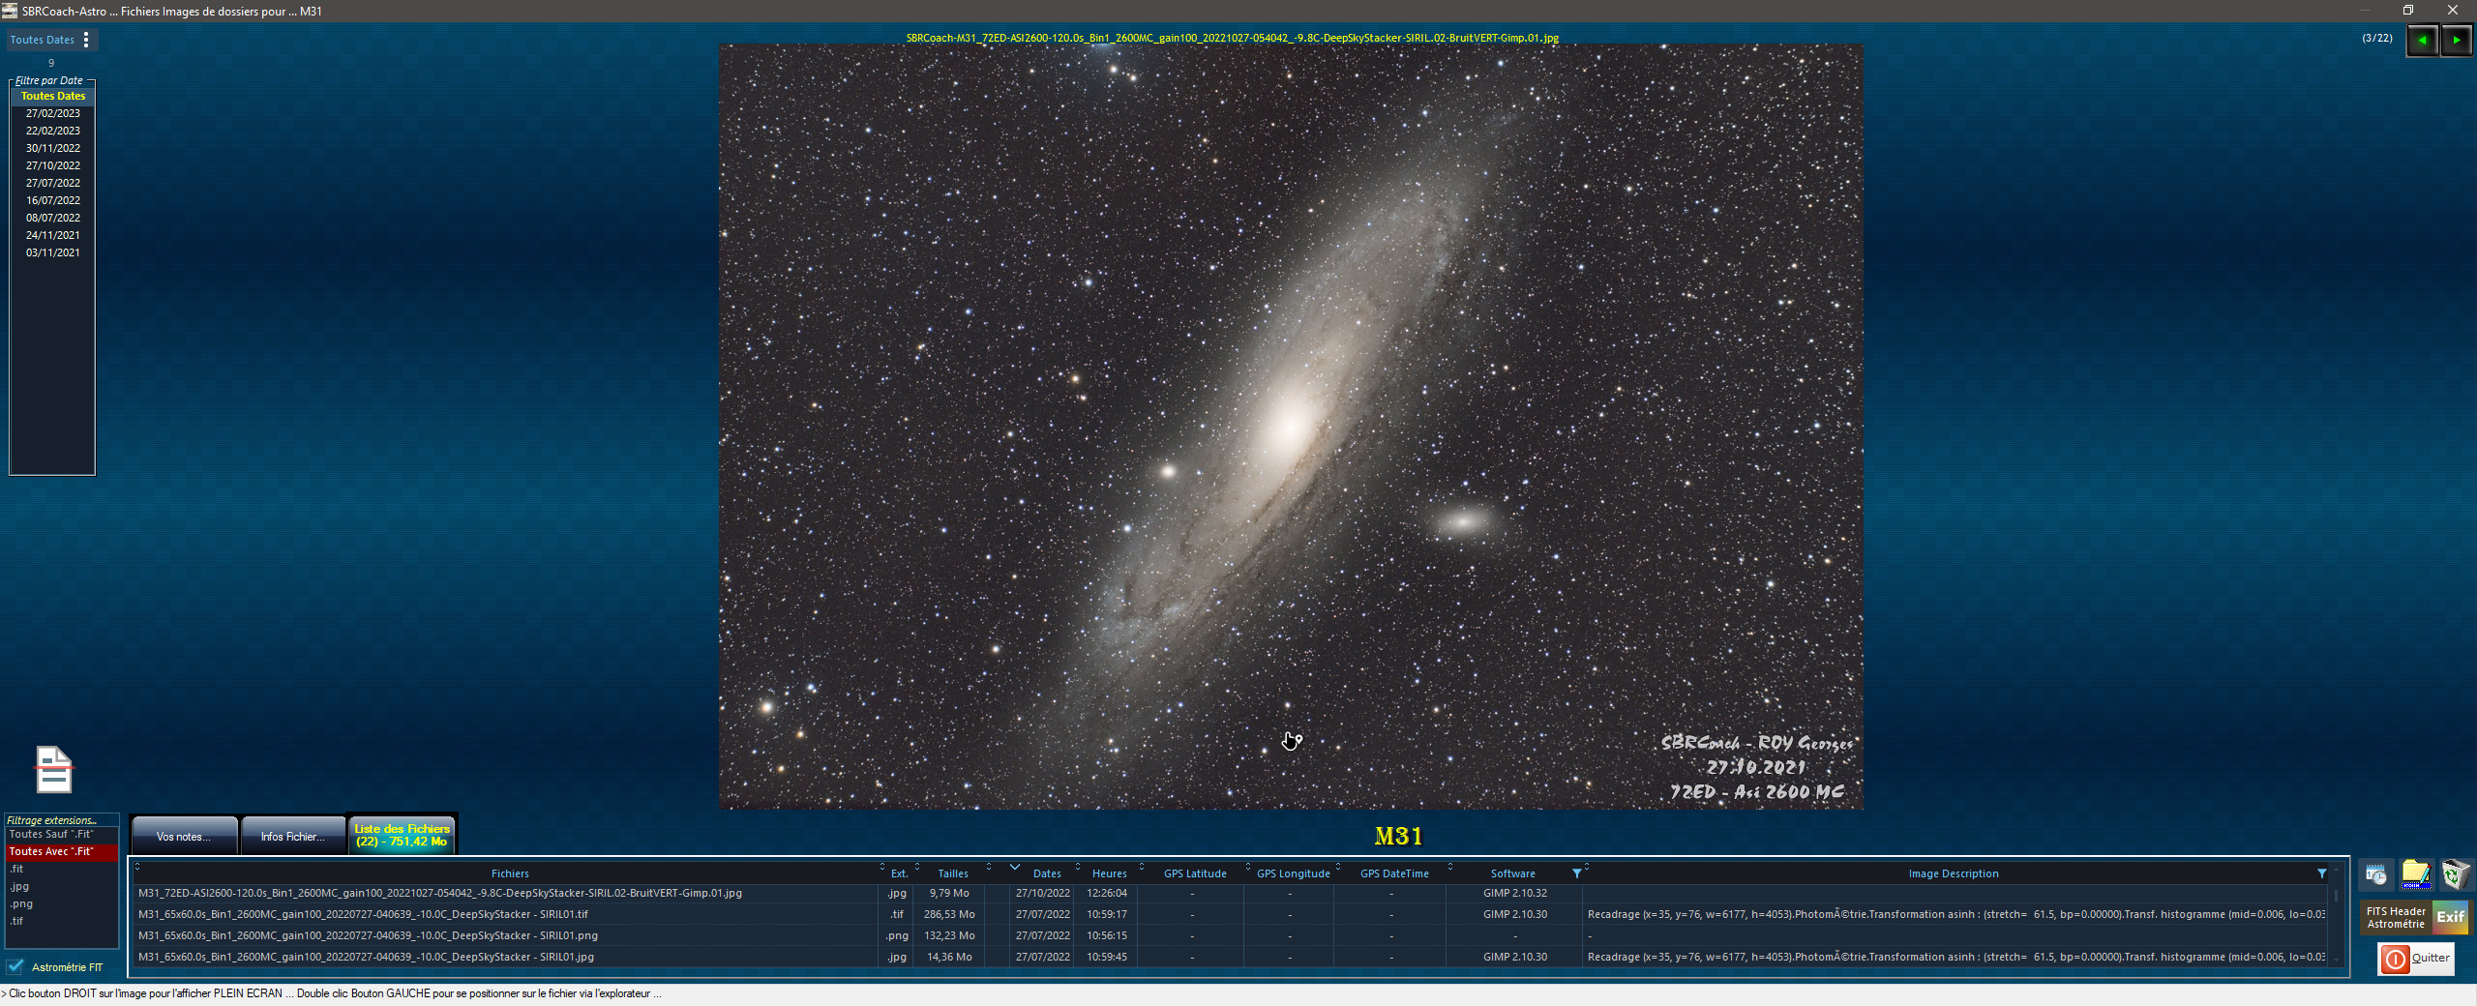The height and width of the screenshot is (1006, 2477).
Task: Filter by date 03/11/2021
Action: (53, 252)
